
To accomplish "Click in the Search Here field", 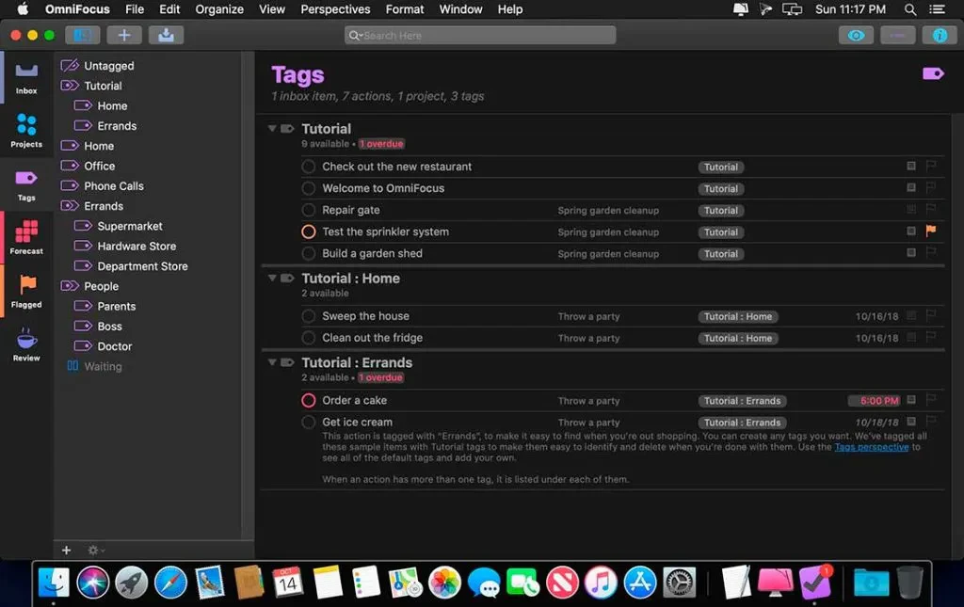I will point(480,35).
